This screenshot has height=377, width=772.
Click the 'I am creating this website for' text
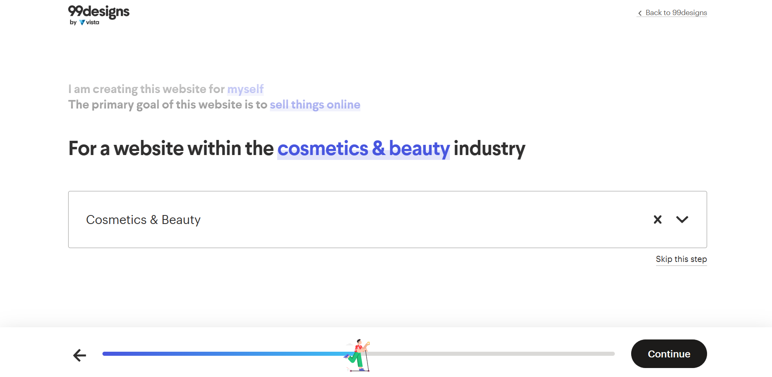[x=147, y=89]
